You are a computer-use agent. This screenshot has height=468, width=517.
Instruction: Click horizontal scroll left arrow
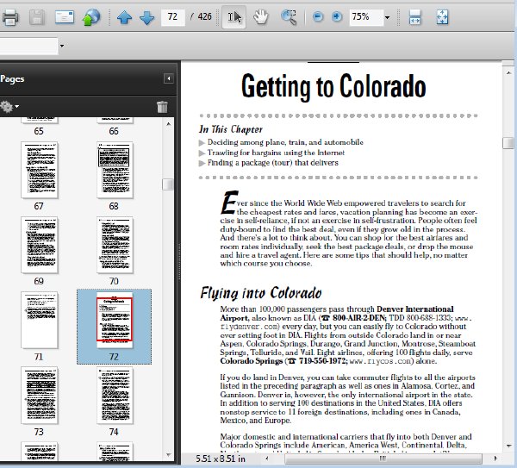pos(266,459)
